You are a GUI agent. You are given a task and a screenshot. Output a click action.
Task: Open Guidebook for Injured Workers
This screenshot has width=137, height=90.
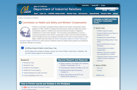point(106,37)
